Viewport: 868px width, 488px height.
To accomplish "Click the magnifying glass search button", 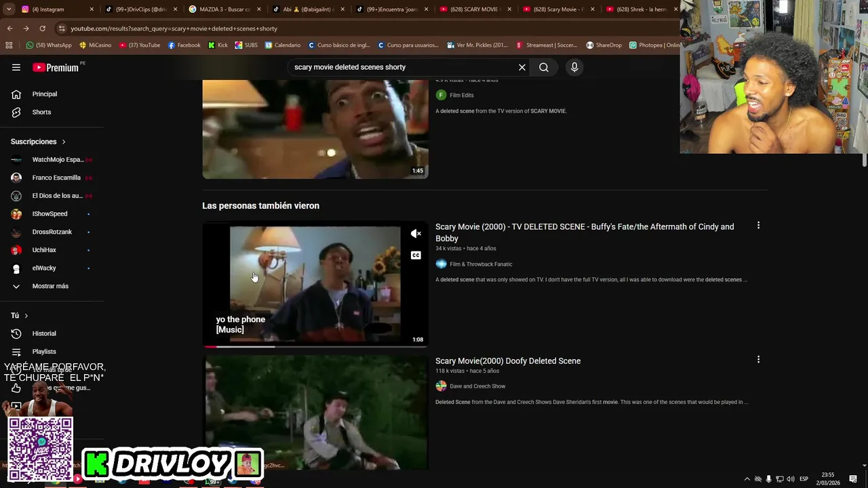I will click(x=544, y=67).
